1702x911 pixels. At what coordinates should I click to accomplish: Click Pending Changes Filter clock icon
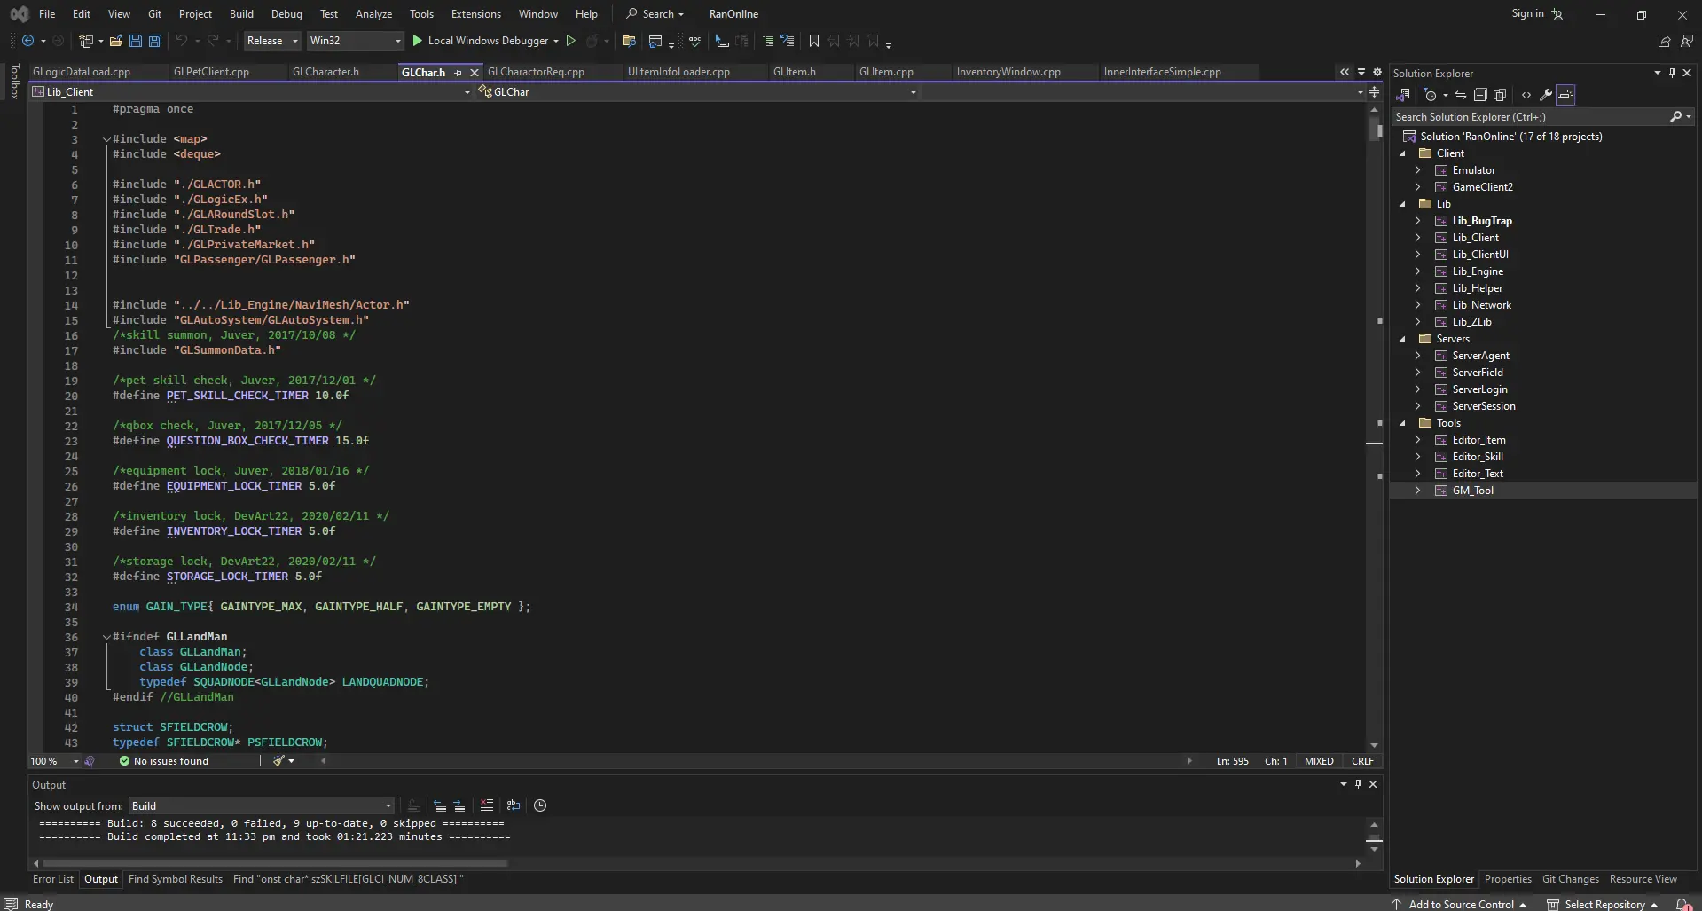pyautogui.click(x=1430, y=95)
